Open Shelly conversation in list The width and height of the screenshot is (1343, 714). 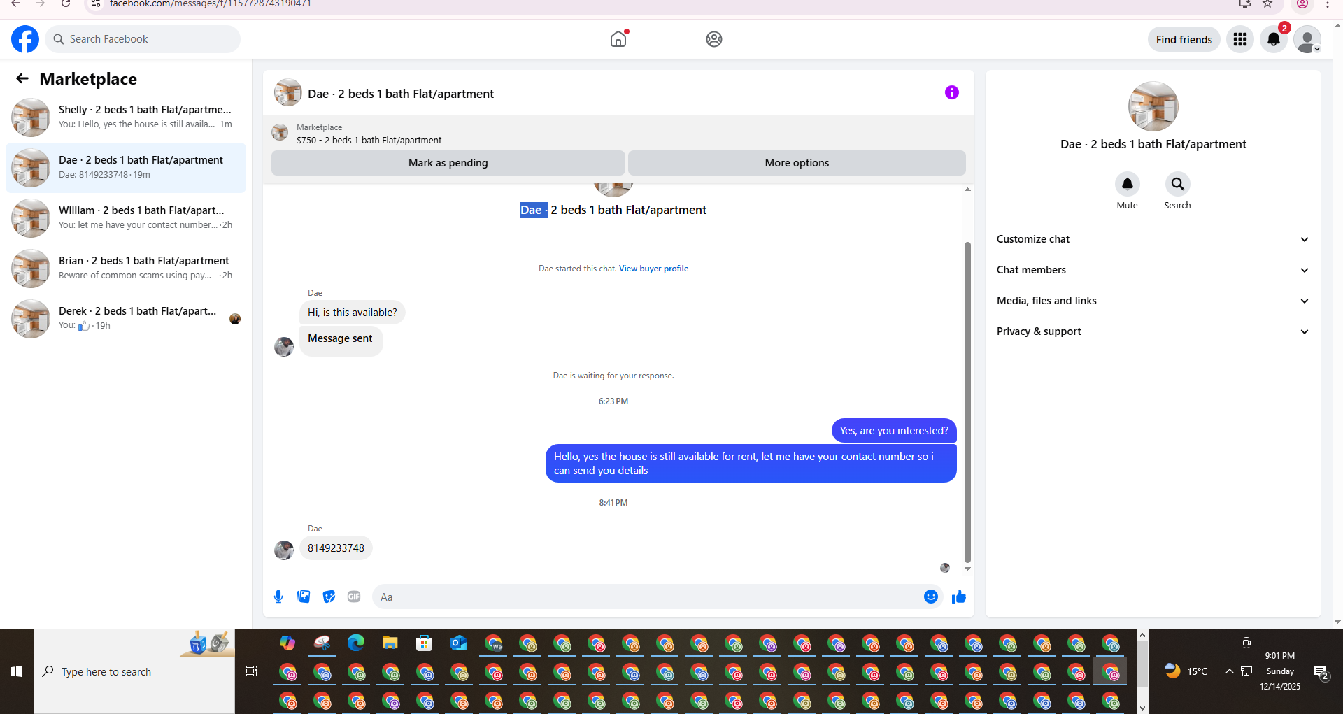126,117
